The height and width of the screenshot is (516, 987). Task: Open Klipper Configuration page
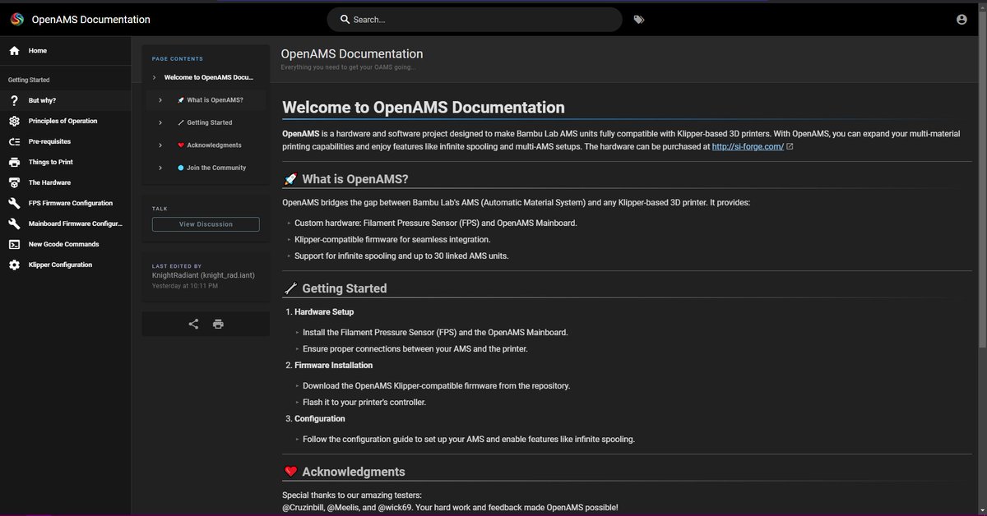tap(66, 265)
